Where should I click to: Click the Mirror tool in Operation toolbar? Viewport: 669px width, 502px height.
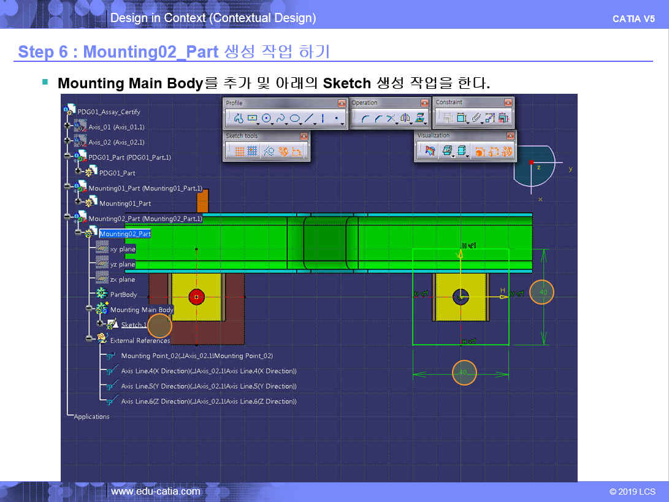coord(405,118)
